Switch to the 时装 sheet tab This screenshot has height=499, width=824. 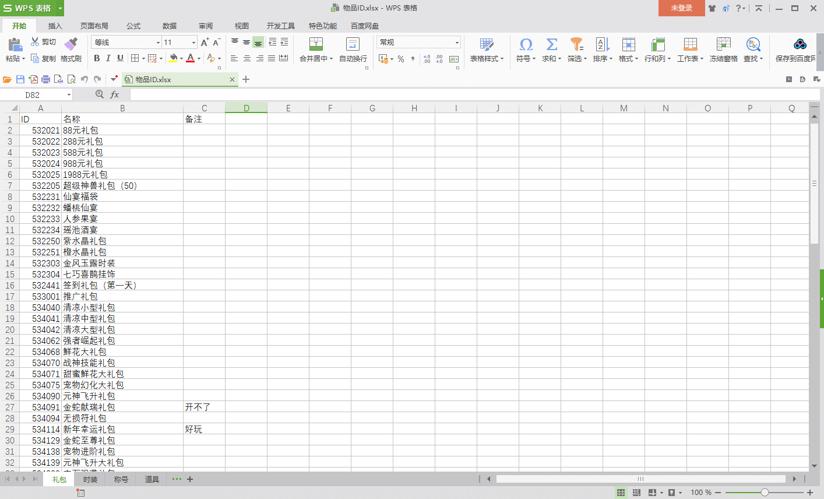tap(90, 479)
